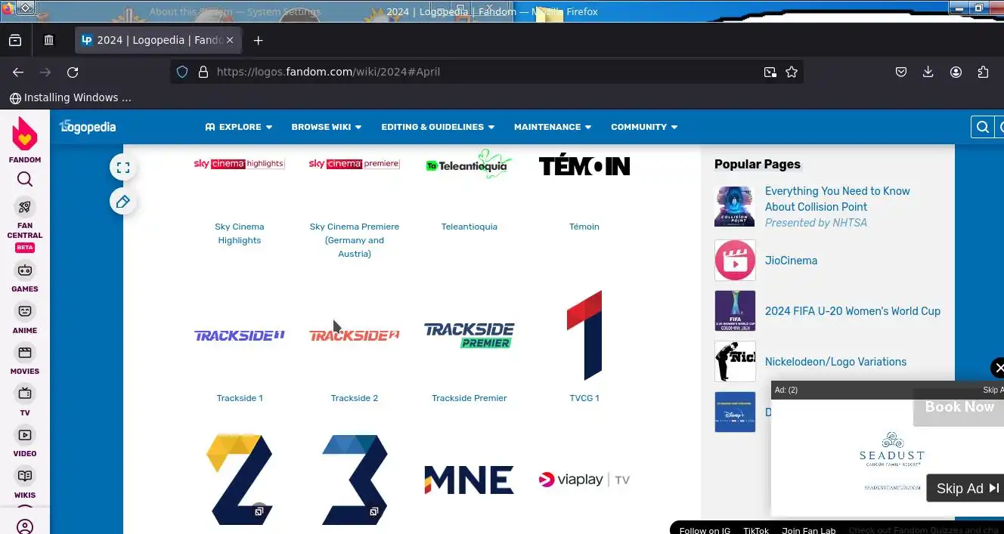Screen dimensions: 1004x534
Task: Click the viaplay TV logo thumbnail
Action: point(584,480)
